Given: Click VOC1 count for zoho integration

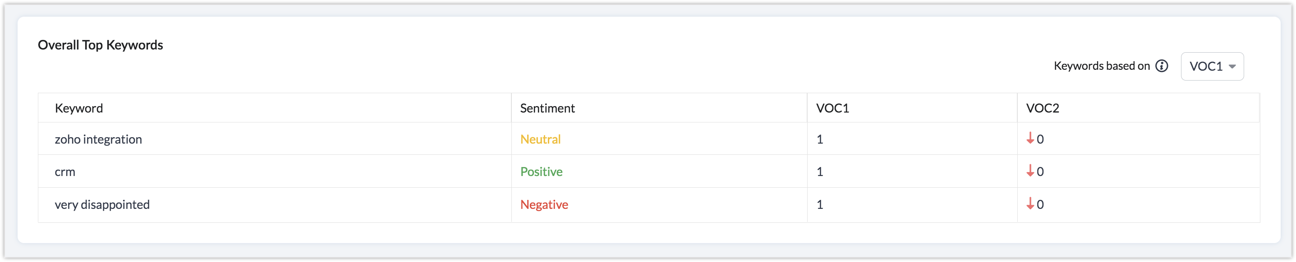Looking at the screenshot, I should [x=820, y=139].
